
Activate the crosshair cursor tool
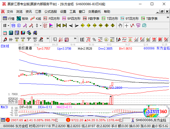[126, 25]
